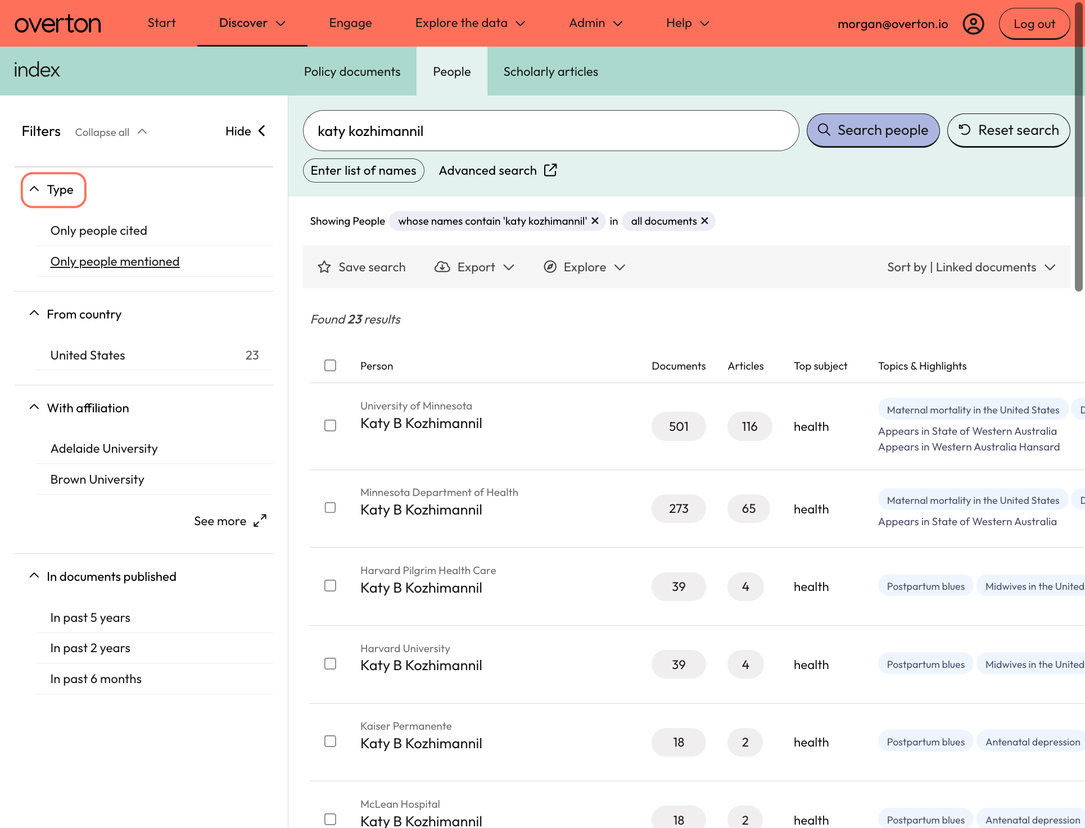
Task: Remove the name-contains 'katy kozhimannil' filter chip
Action: point(595,221)
